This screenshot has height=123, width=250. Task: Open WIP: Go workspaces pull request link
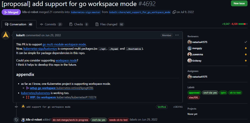(x=43, y=97)
